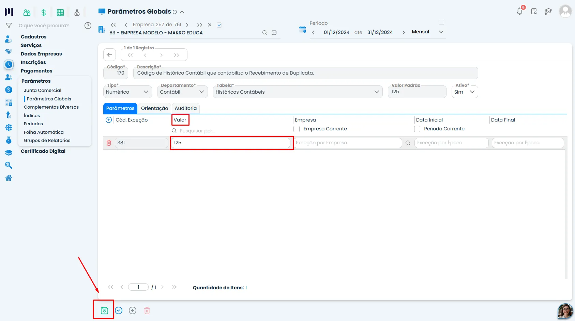Viewport: 575px width, 321px height.
Task: Click the Exceção por Empresa field
Action: [x=348, y=143]
